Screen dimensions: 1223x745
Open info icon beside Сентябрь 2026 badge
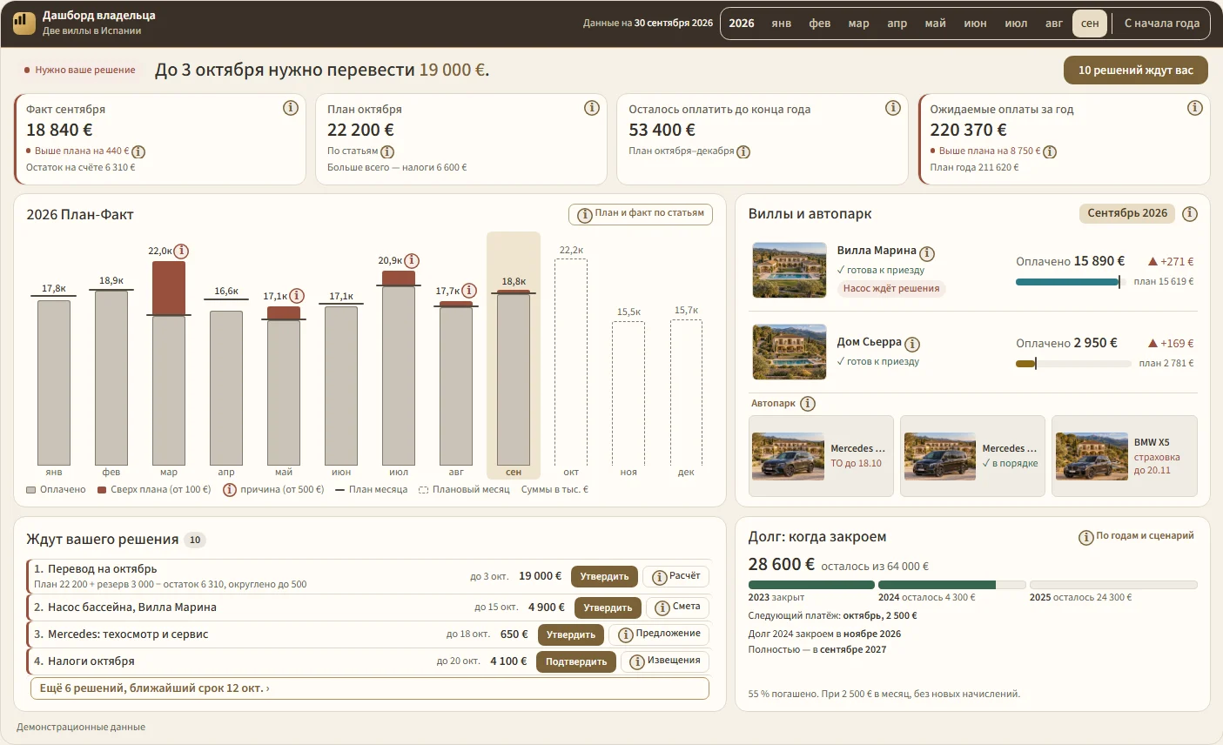[x=1190, y=213]
